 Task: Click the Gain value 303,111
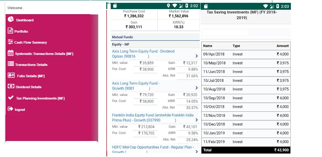tap(134, 27)
